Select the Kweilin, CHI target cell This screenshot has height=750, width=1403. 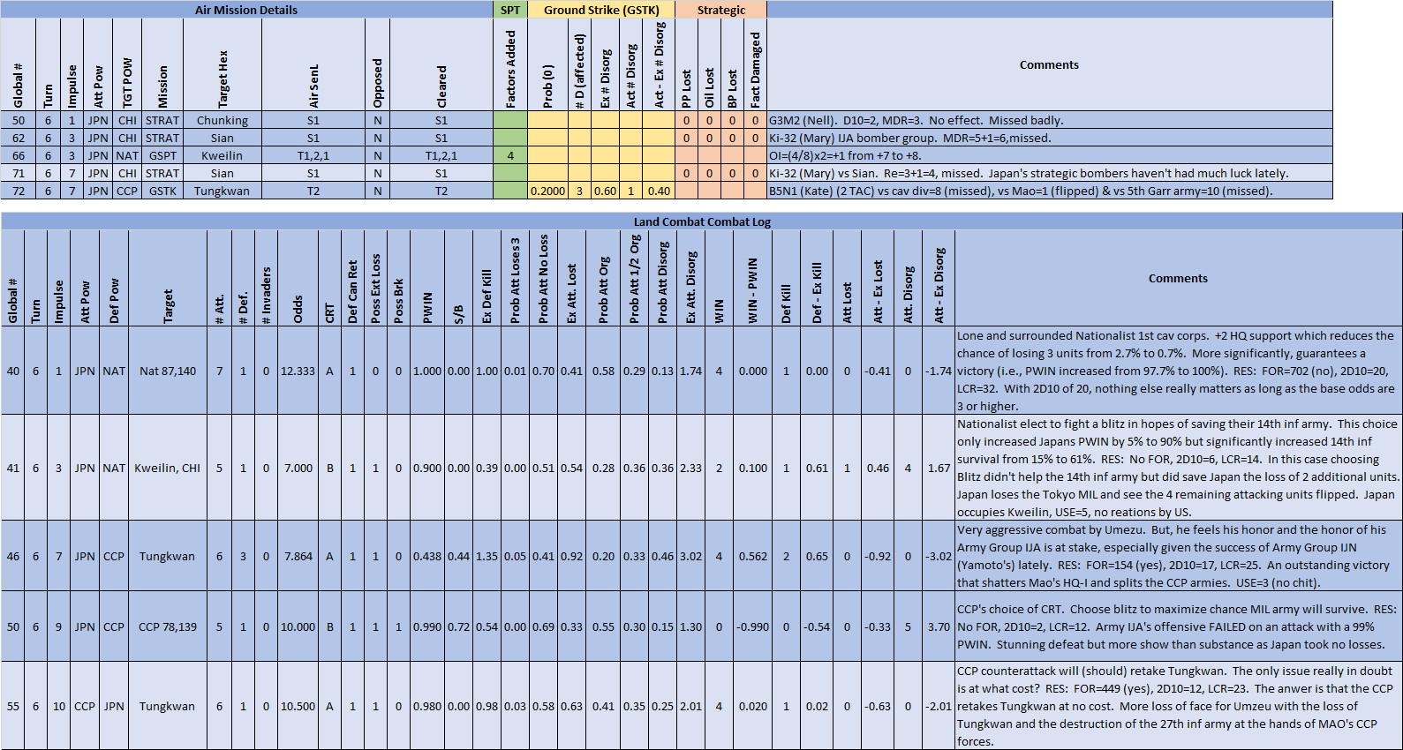click(168, 468)
